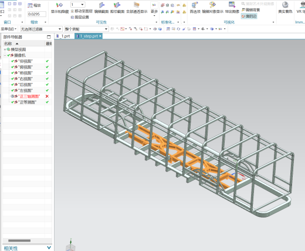The image size is (305, 251).
Task: Click the circular rotate icon in view toolbar
Action: [x=178, y=29]
